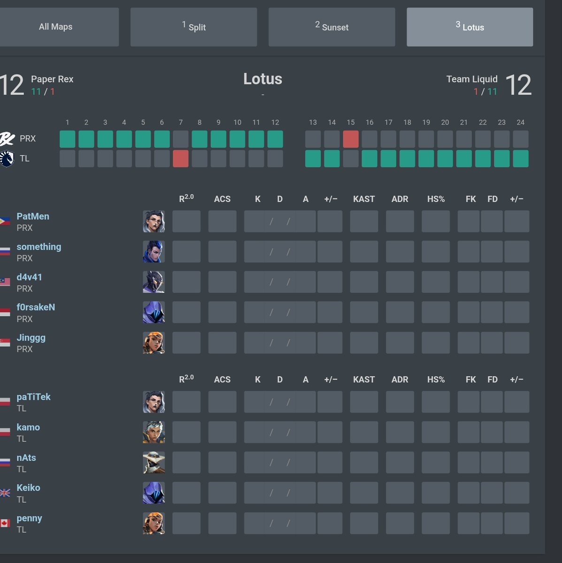The height and width of the screenshot is (563, 562).
Task: Click the ACS header in PRX table
Action: (222, 199)
